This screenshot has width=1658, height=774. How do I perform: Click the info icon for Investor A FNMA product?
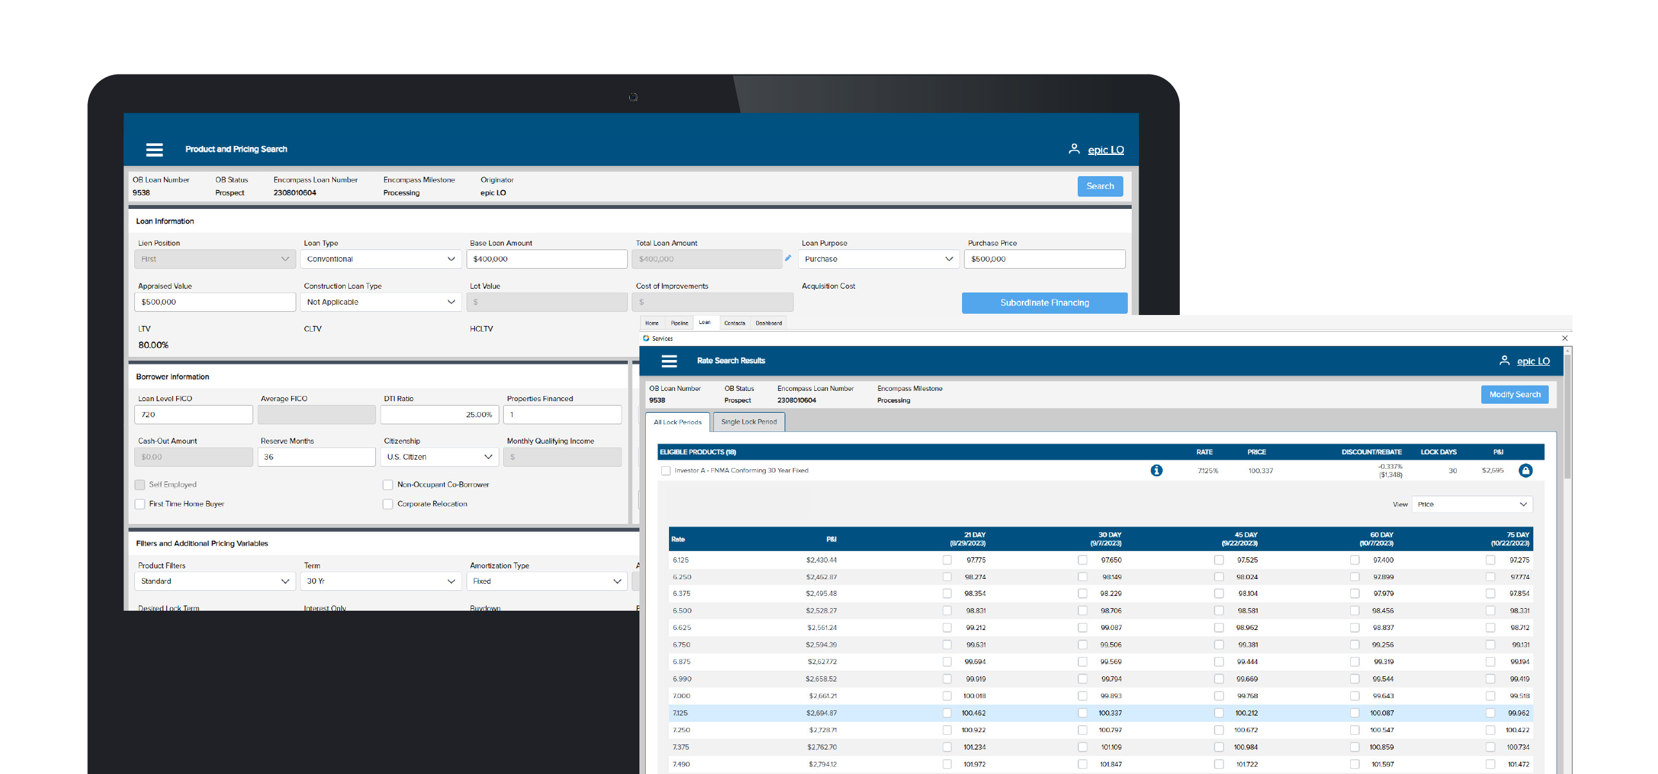1157,471
